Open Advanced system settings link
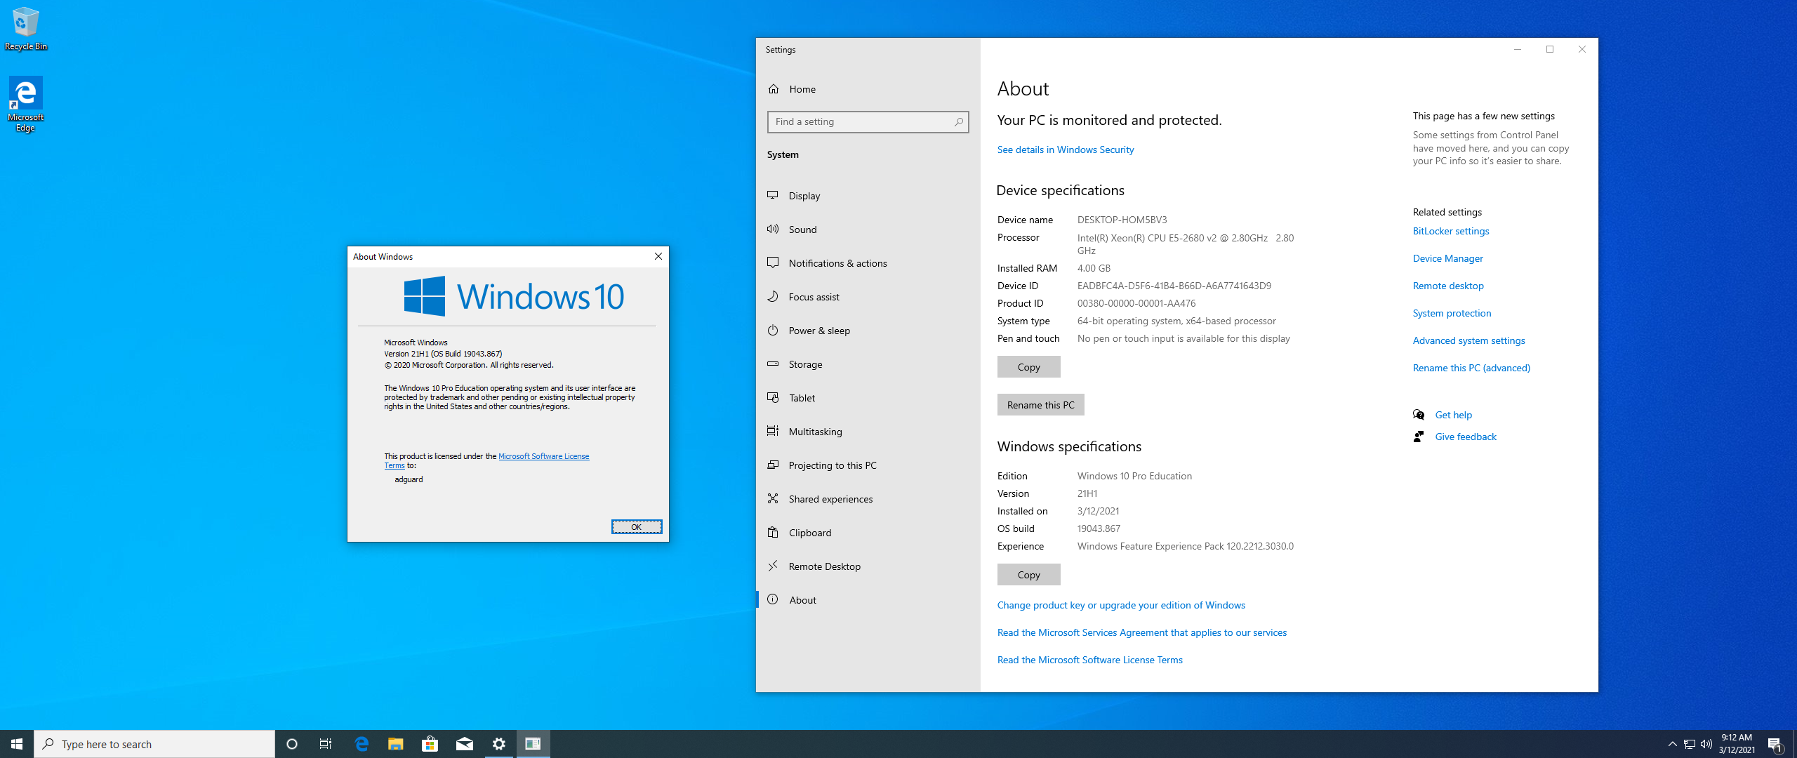1797x758 pixels. tap(1468, 340)
